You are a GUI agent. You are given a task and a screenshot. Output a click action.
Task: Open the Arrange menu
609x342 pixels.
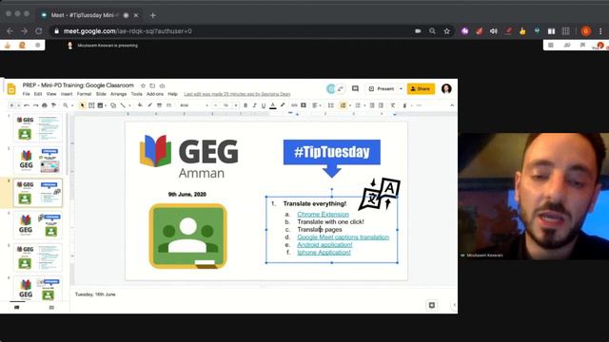[x=118, y=94]
